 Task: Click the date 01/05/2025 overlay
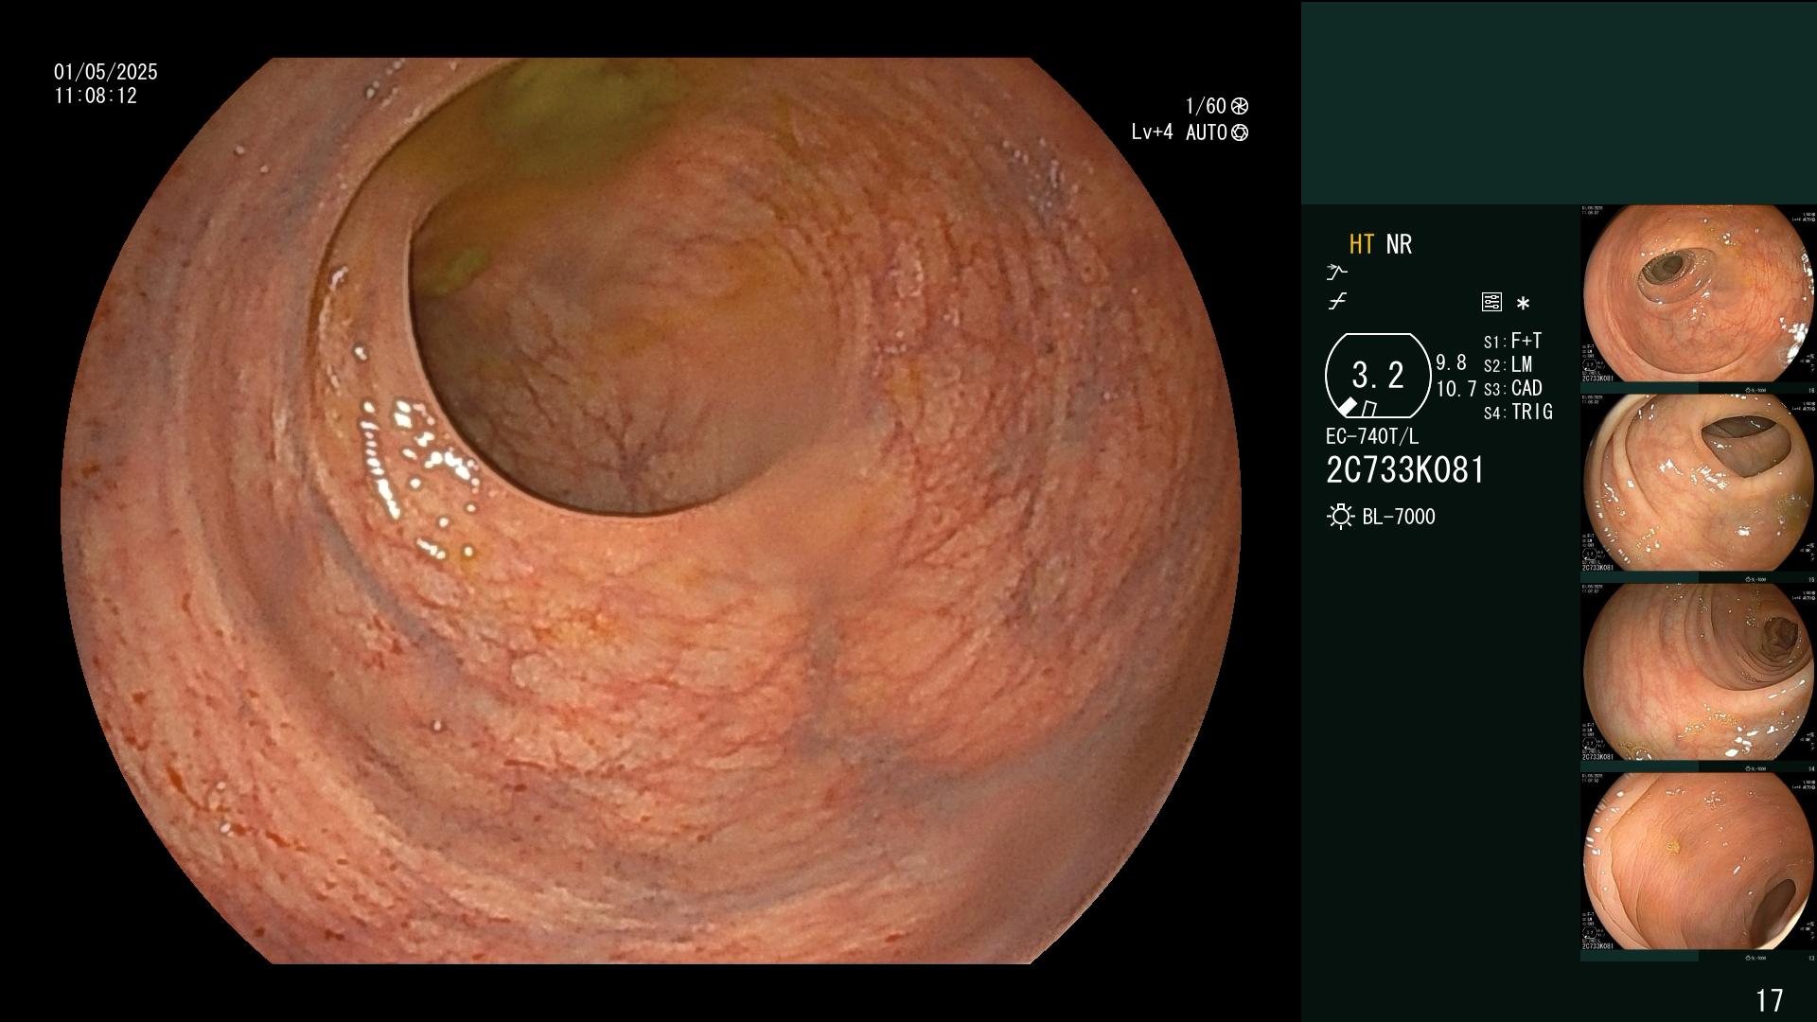[106, 72]
